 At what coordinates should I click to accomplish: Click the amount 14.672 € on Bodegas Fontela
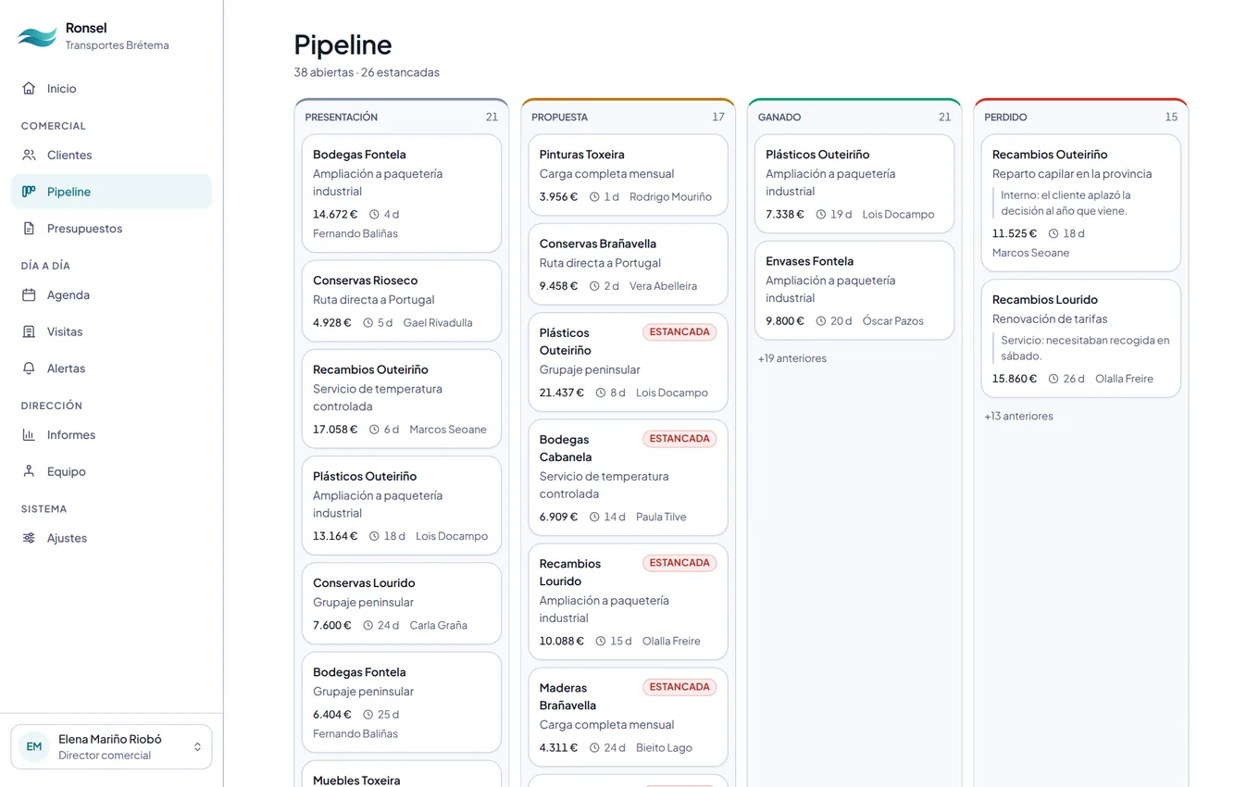335,214
